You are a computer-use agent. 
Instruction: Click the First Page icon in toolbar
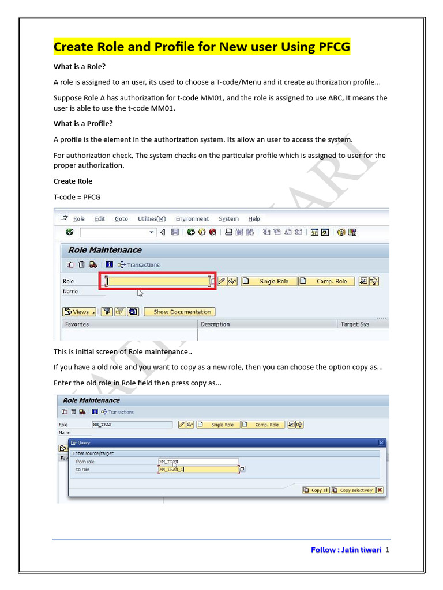click(266, 232)
